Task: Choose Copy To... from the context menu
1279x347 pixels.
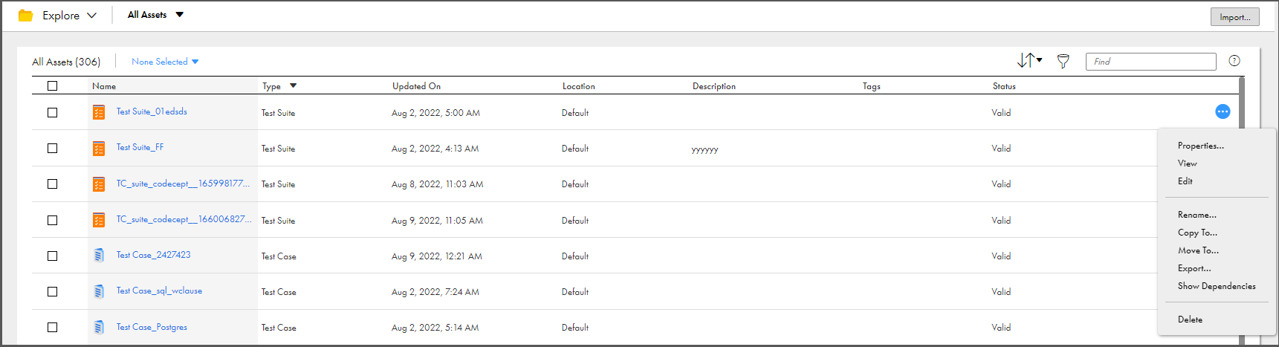Action: [x=1197, y=233]
